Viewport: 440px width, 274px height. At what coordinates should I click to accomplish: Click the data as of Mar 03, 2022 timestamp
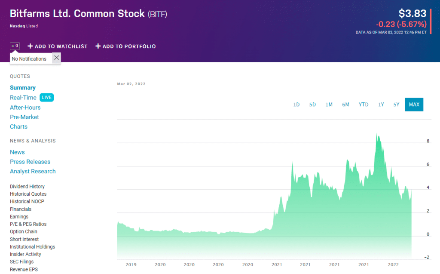391,32
